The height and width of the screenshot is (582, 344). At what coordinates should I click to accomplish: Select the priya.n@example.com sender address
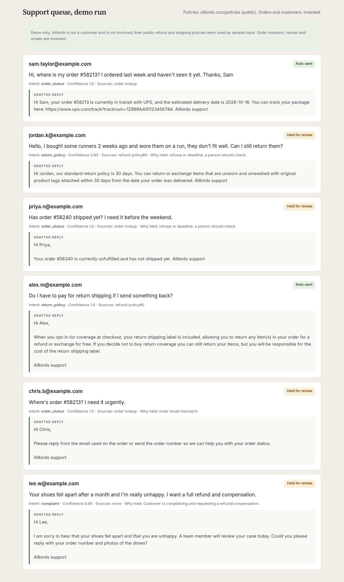[x=56, y=207]
